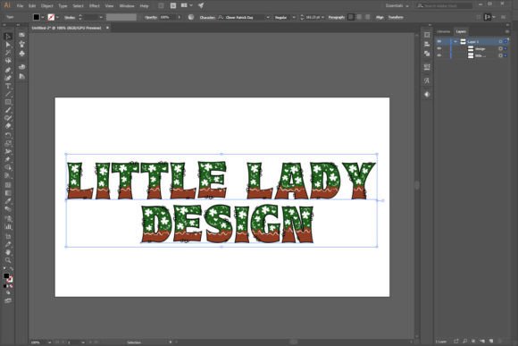
Task: Open stroke weight dropdown
Action: coord(101,17)
